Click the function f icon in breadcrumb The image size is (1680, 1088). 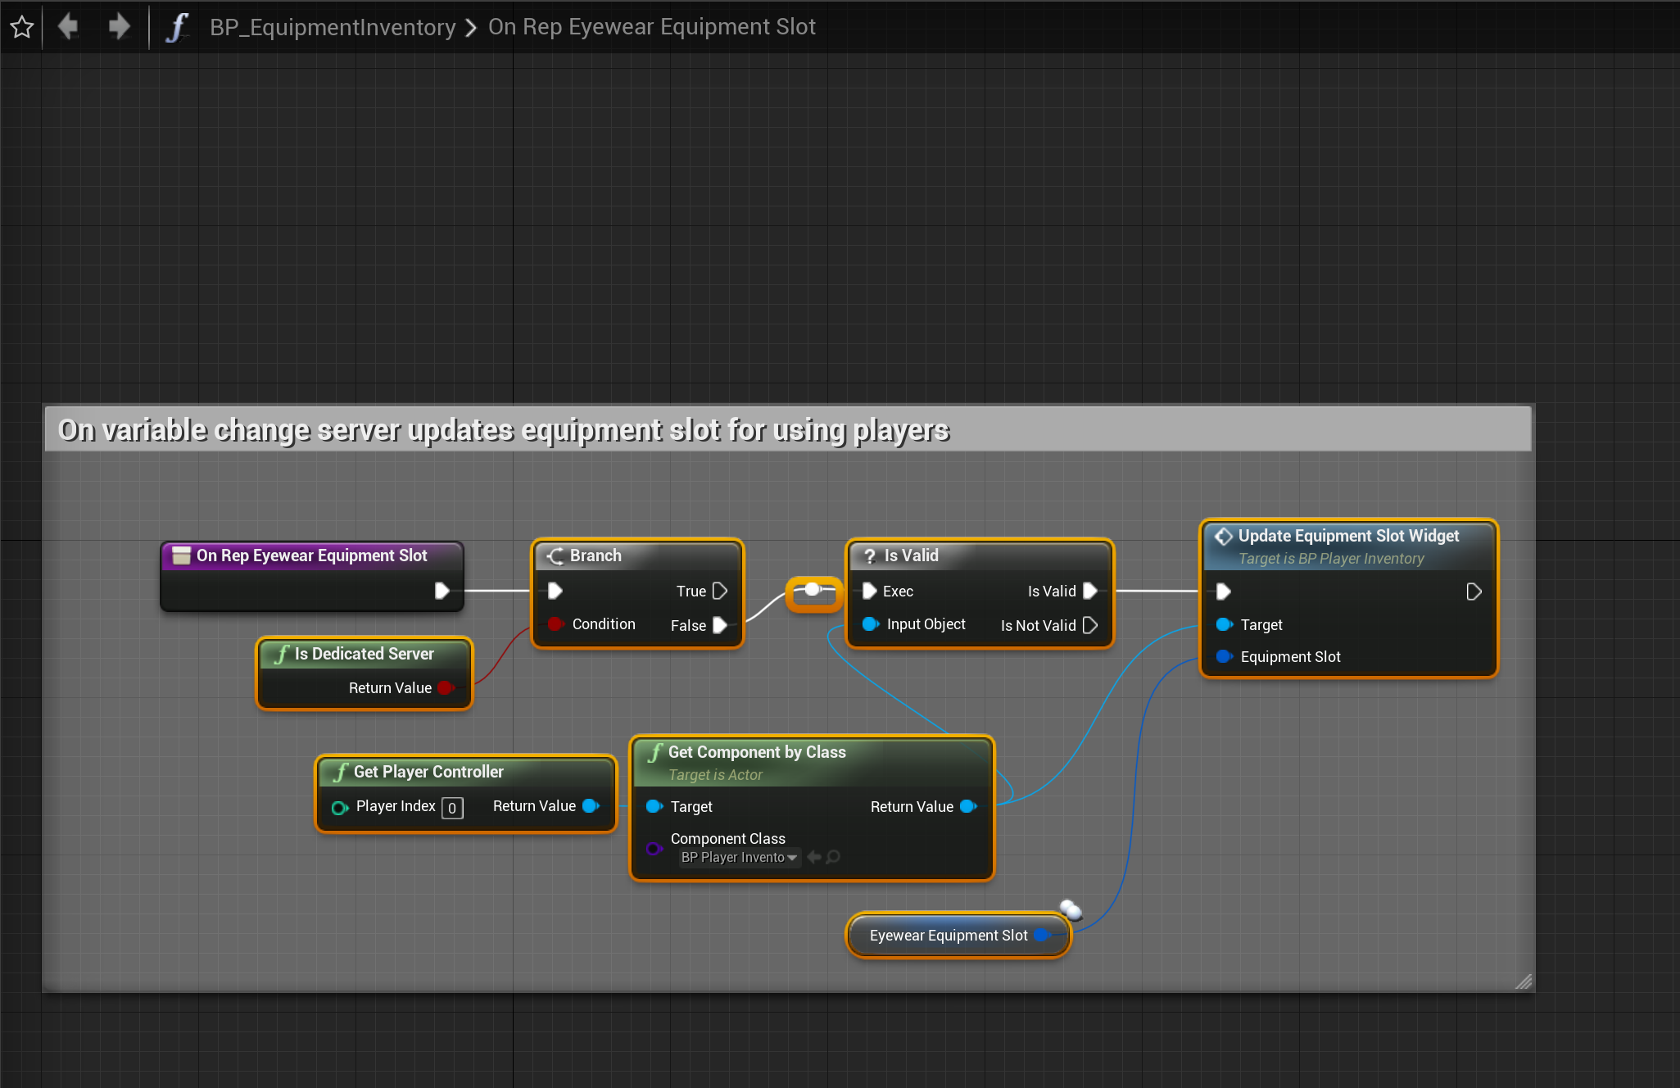[177, 27]
